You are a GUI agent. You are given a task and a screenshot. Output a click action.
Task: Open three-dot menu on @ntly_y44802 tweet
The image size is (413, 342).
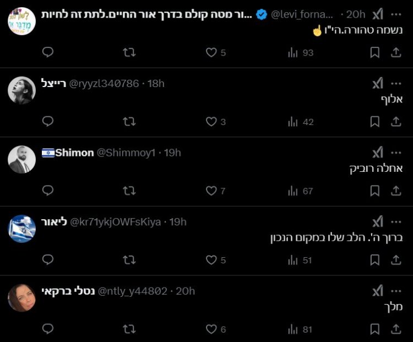396,291
